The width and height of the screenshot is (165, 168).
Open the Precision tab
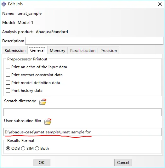click(x=109, y=50)
